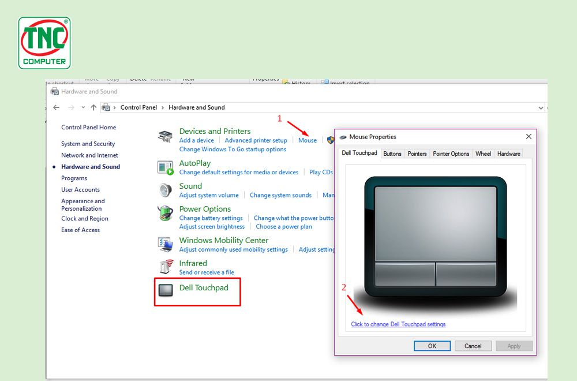Select the Wheel tab

coord(483,154)
